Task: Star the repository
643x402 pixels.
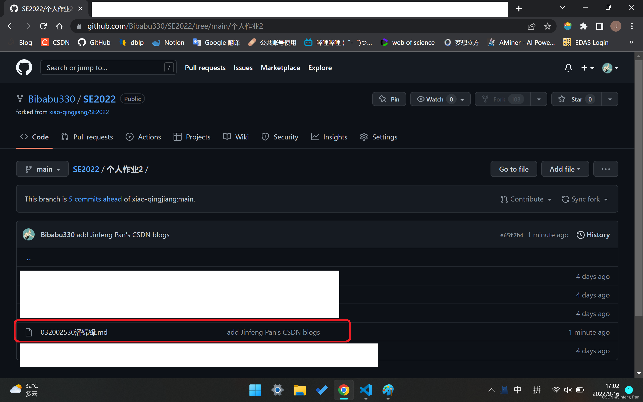Action: tap(576, 99)
